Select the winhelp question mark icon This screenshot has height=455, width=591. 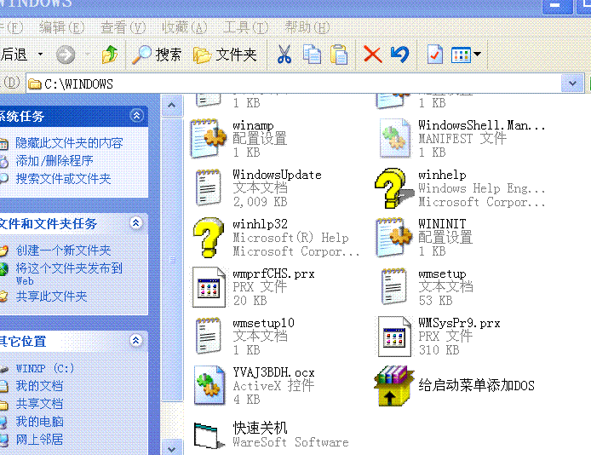coord(394,187)
